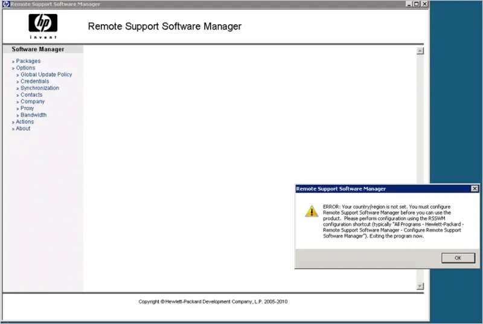
Task: Click the scroll down arrow of the content pane
Action: click(420, 286)
